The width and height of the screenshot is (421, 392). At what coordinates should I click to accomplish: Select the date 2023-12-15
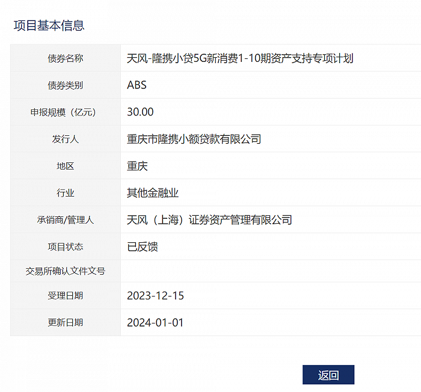[x=155, y=296]
